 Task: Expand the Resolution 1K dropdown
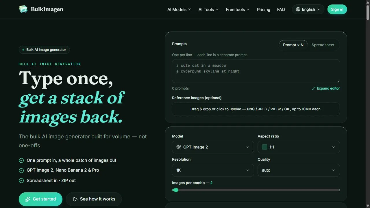pyautogui.click(x=213, y=170)
